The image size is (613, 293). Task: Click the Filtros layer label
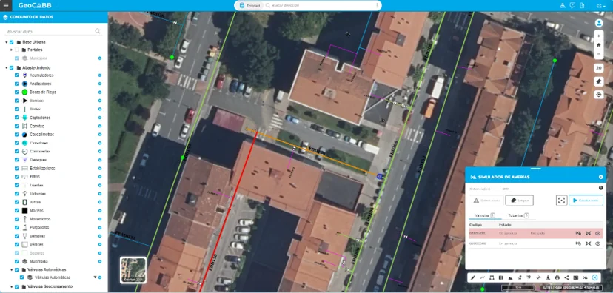(x=36, y=177)
